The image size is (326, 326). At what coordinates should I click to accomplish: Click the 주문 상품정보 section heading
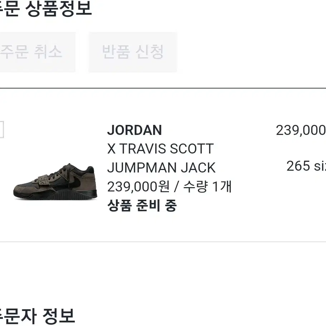tap(46, 9)
